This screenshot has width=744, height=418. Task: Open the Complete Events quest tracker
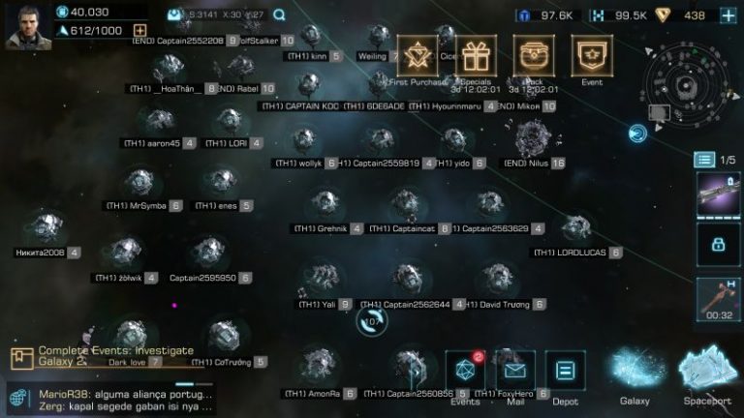click(x=102, y=356)
